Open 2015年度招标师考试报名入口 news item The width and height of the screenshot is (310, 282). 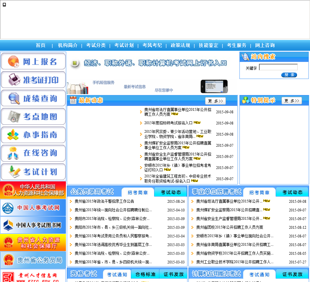tap(168, 123)
